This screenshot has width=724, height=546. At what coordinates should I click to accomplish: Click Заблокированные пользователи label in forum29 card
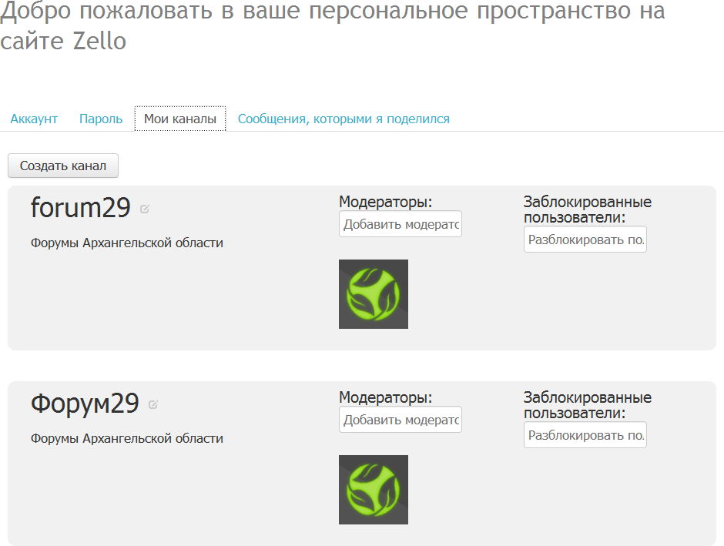tap(588, 209)
